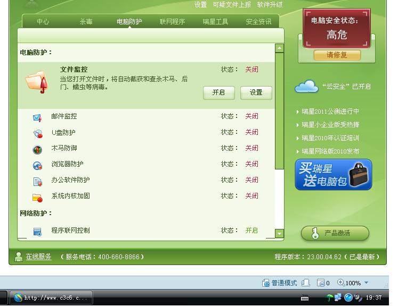Click the green vertical scrollbar thumb

point(280,110)
